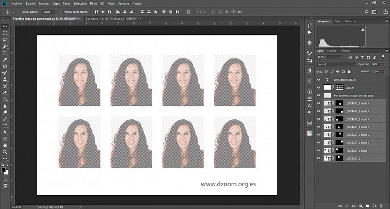Toggle visibility of Capa 0 layer
Screen dimensions: 390x209
point(318,88)
